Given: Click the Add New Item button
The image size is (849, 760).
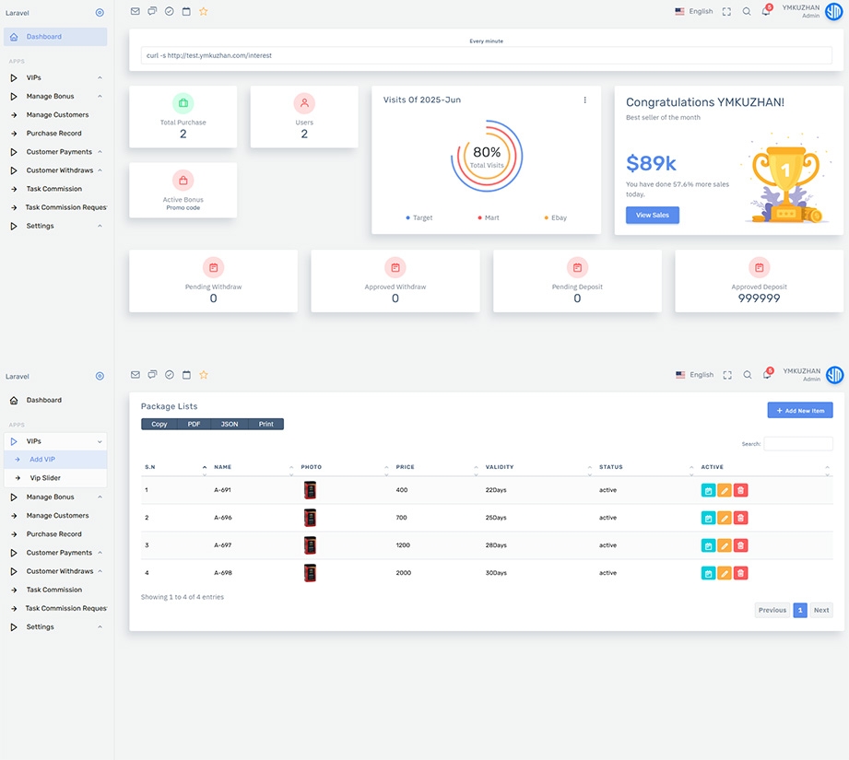Looking at the screenshot, I should coord(799,410).
